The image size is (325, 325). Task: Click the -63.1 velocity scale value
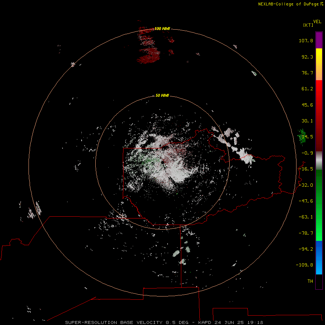(306, 217)
